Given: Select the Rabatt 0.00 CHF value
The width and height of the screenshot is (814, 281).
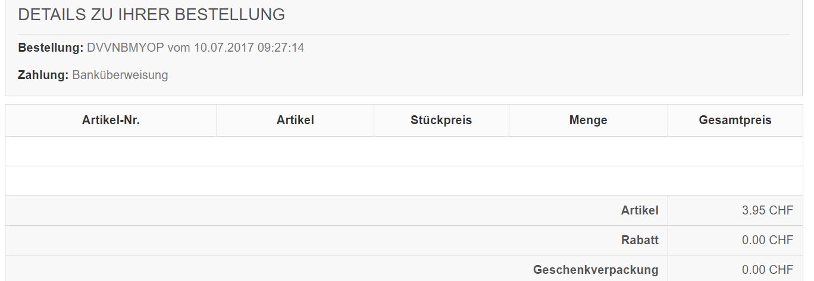Looking at the screenshot, I should click(768, 240).
